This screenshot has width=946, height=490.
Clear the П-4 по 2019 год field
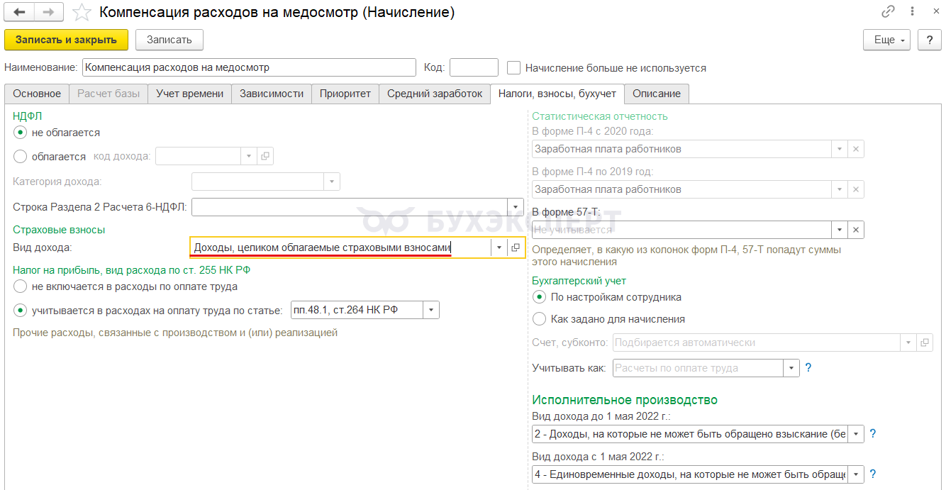(856, 189)
